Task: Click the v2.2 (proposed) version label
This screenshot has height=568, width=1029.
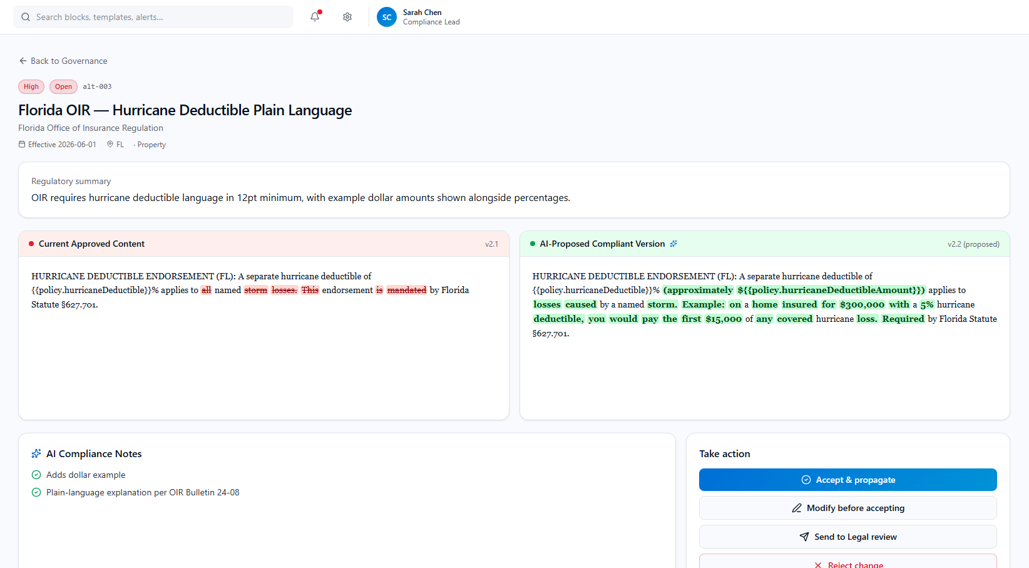Action: (x=973, y=244)
